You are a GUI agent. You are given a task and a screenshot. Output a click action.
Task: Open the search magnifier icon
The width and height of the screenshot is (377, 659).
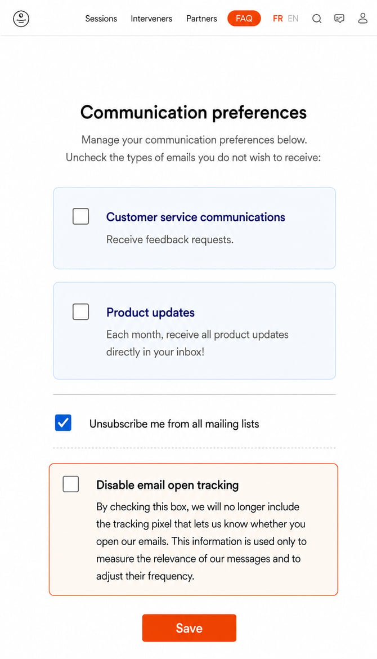[317, 19]
